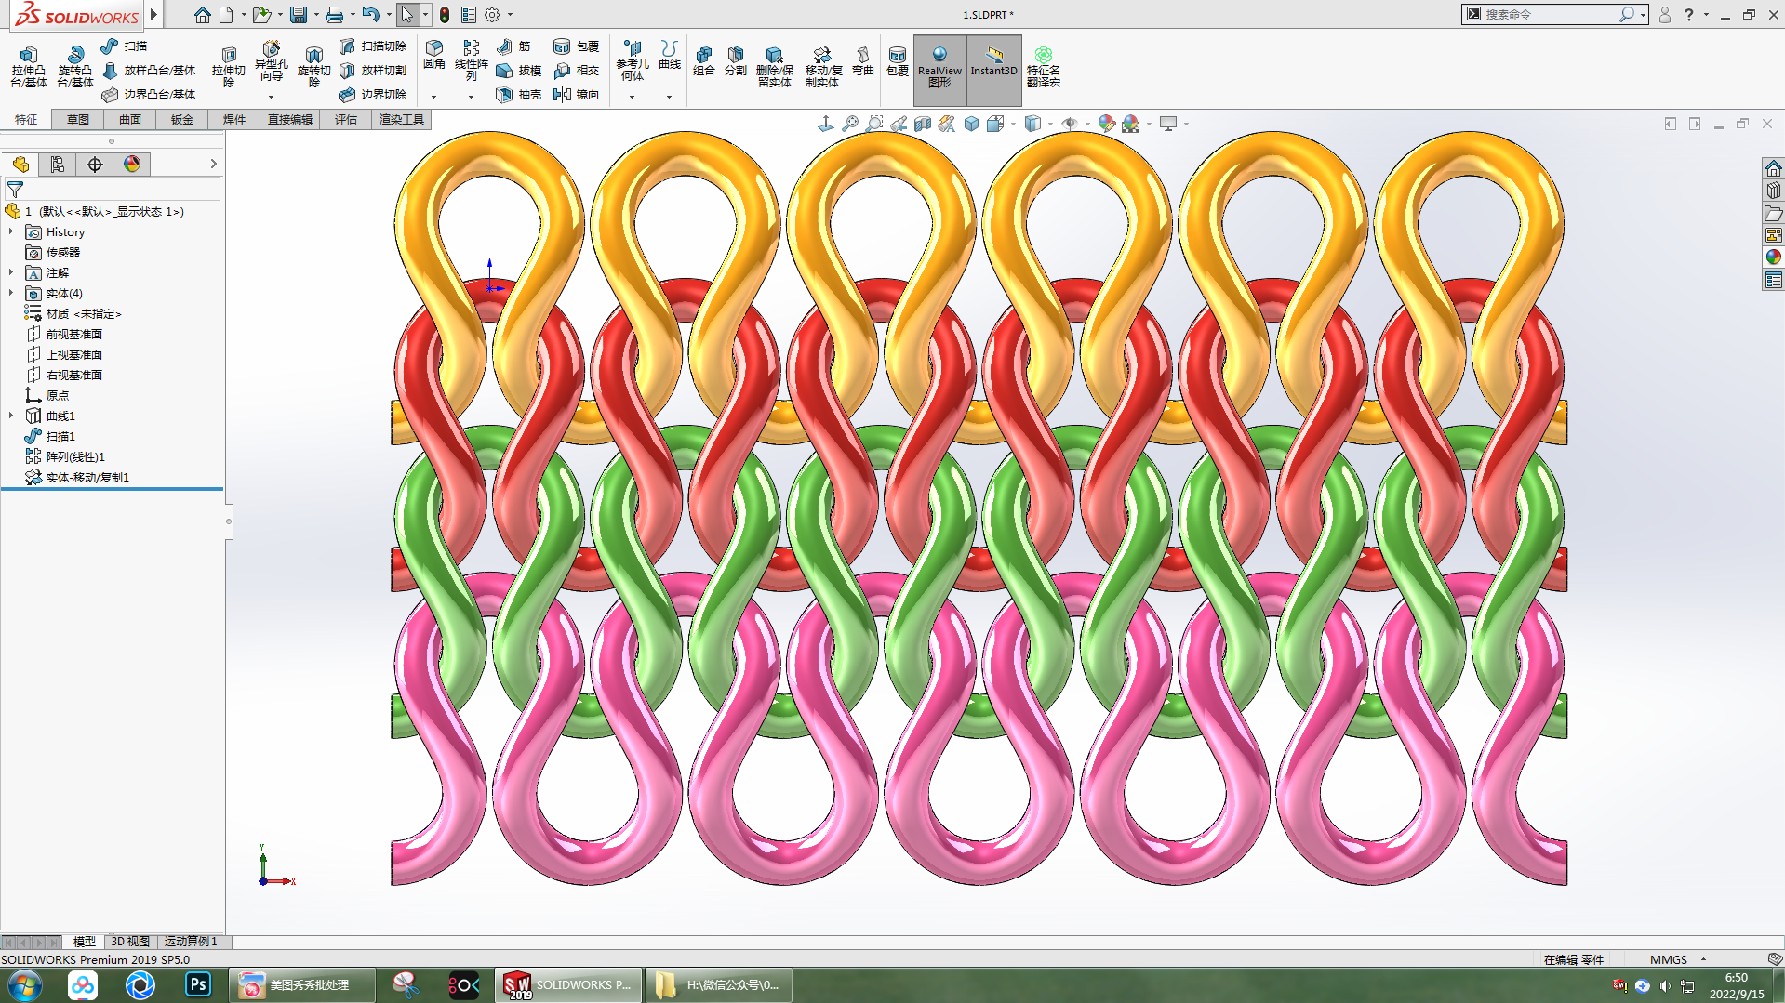
Task: Choose the Draft tool (拔模)
Action: point(519,70)
